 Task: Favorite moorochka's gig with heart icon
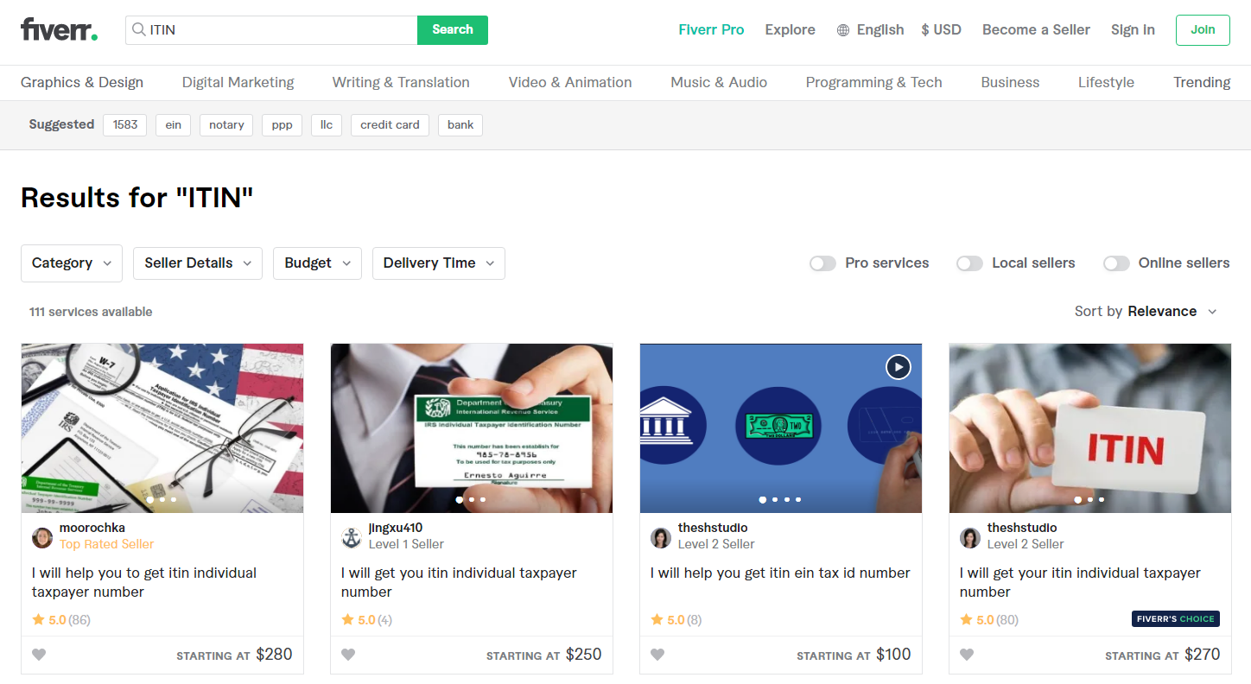click(39, 655)
